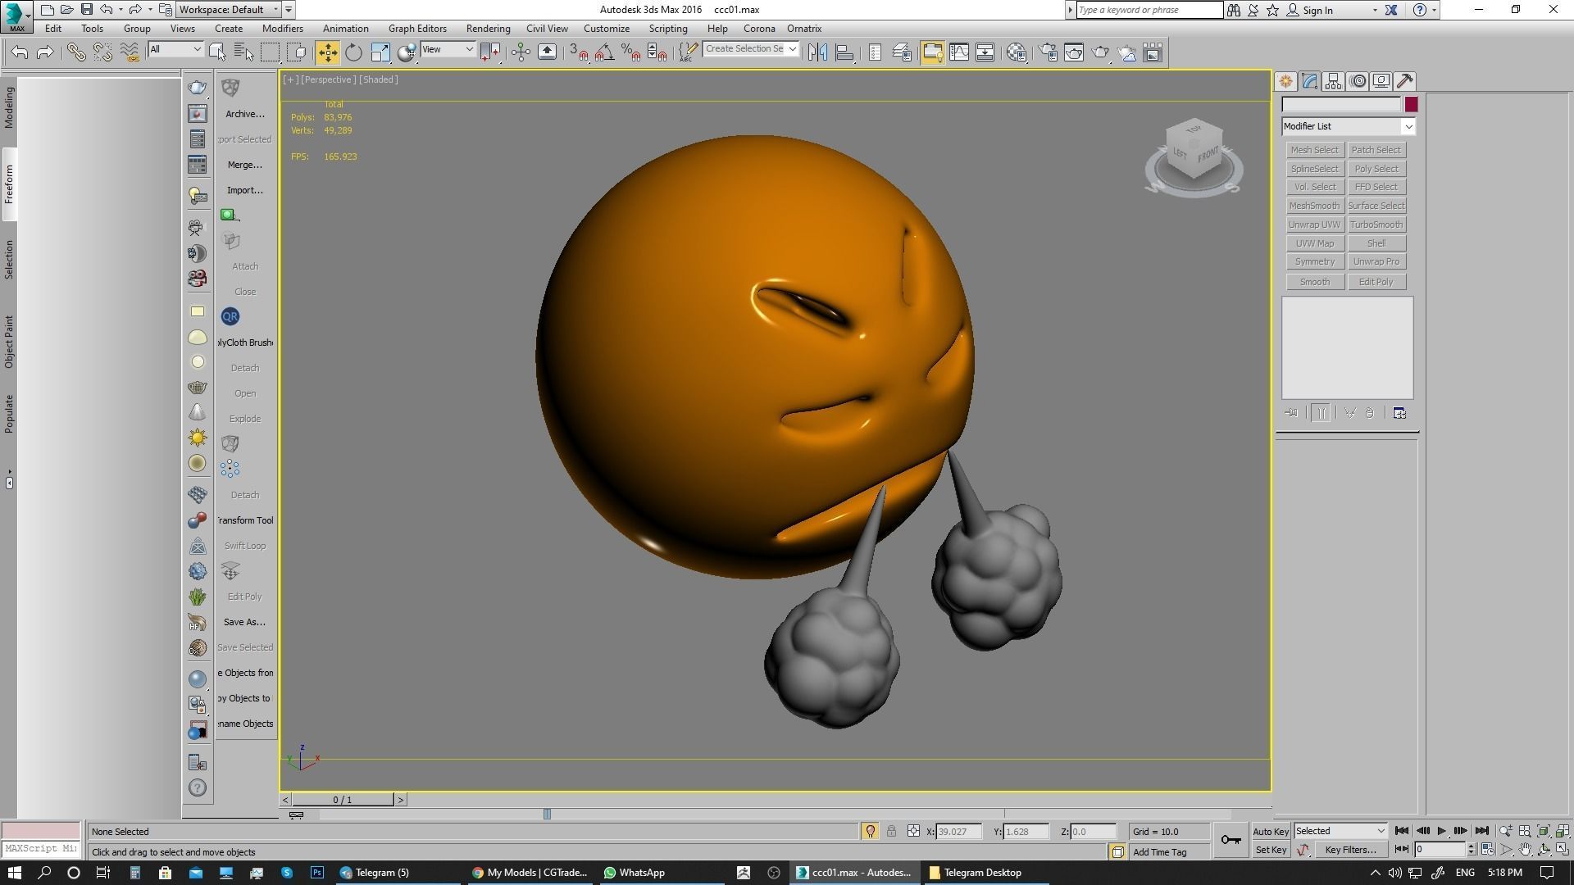Click the Edit Poly modifier button

tap(1376, 282)
